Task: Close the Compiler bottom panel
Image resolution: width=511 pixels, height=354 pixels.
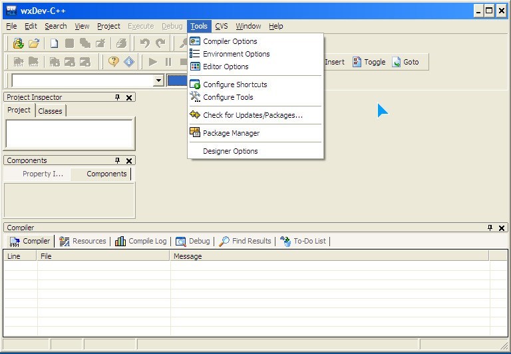Action: (502, 228)
